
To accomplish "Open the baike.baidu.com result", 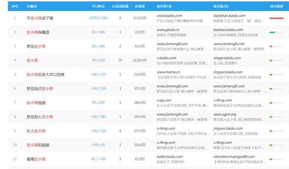I will click(170, 157).
